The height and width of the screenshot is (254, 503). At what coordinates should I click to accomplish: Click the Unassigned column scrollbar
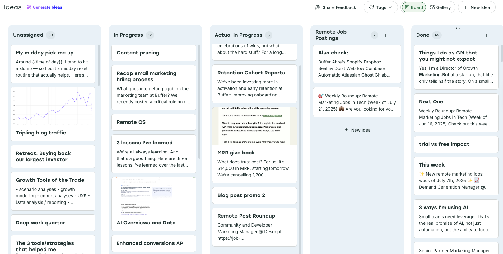99,65
